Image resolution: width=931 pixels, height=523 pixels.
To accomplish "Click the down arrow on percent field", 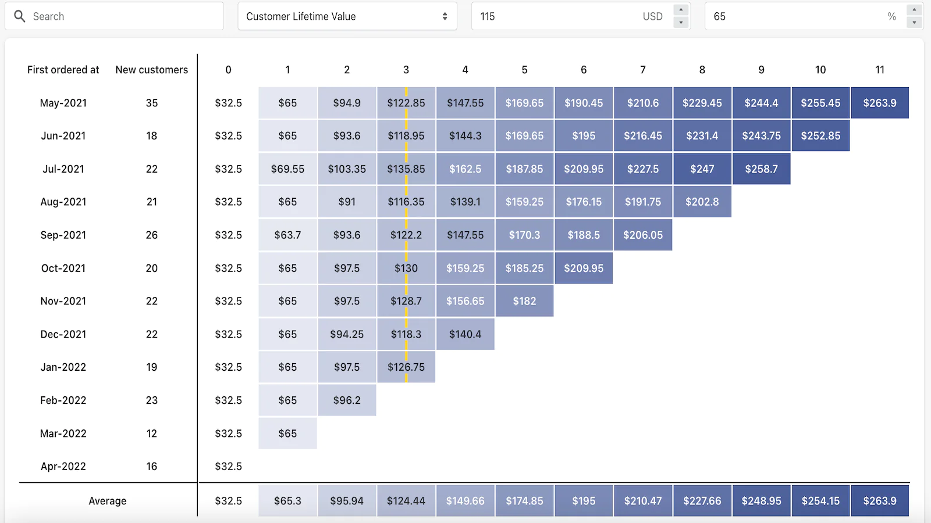I will click(x=914, y=23).
